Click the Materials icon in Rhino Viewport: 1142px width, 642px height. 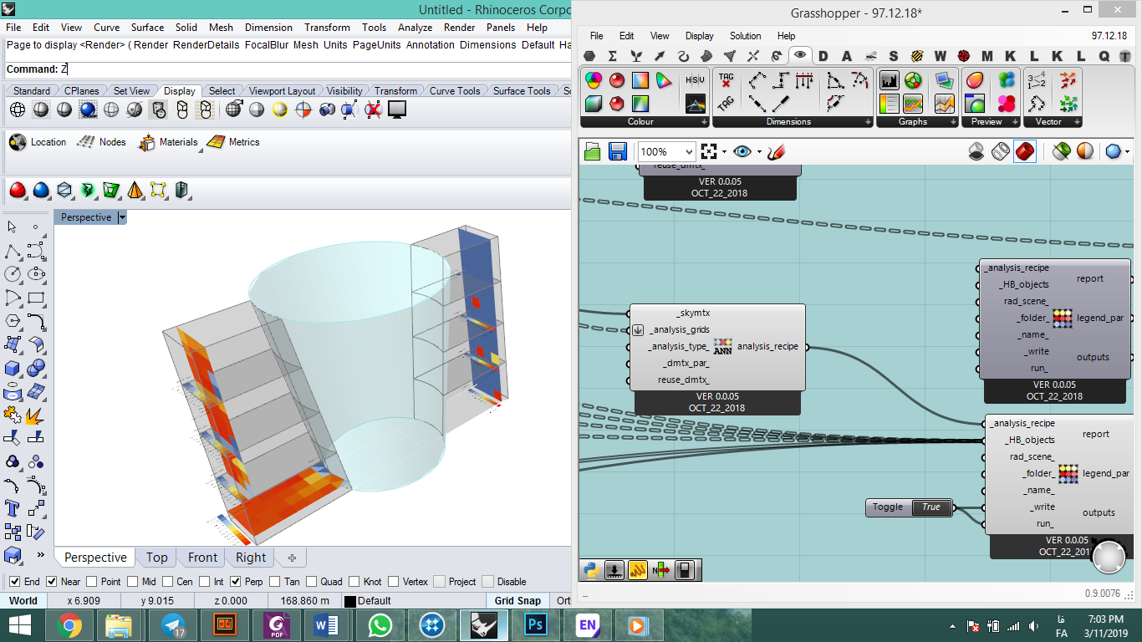tap(148, 142)
